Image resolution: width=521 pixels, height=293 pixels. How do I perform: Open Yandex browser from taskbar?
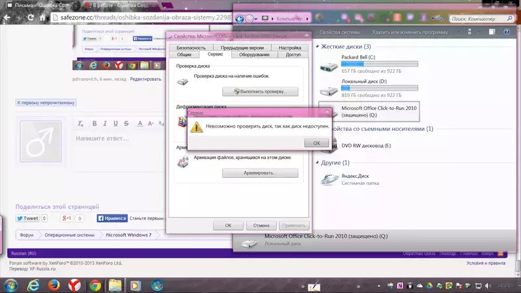[x=74, y=285]
